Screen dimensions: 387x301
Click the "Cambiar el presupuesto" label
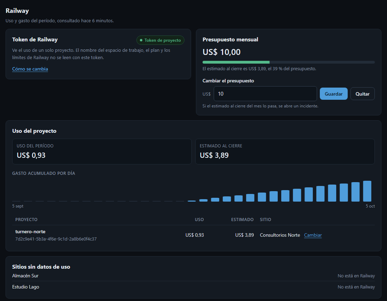(x=228, y=81)
